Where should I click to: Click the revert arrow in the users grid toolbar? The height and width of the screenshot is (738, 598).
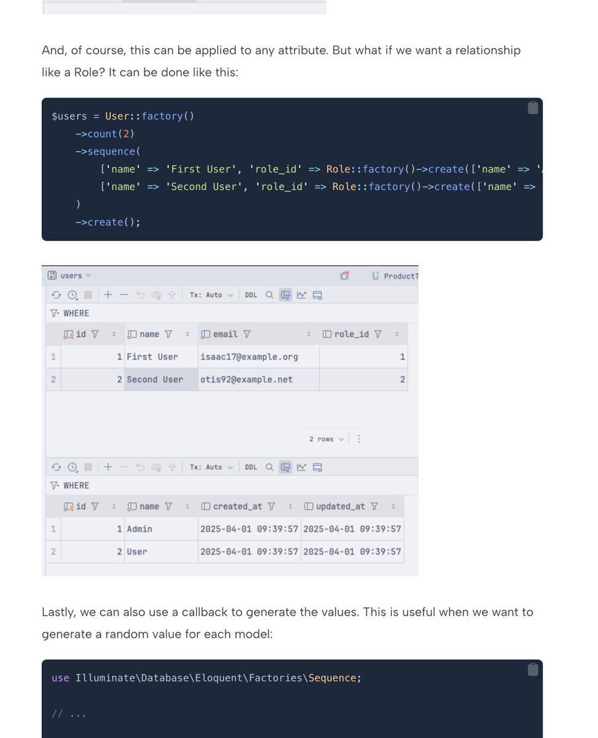pos(141,295)
